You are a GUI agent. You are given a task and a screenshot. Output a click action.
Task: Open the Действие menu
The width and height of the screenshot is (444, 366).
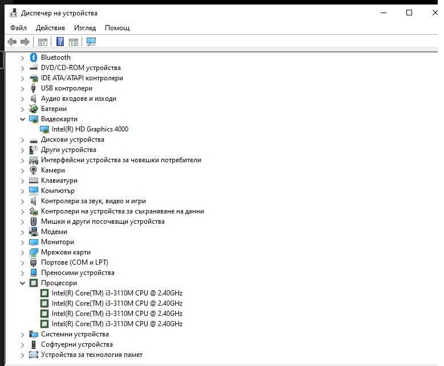coord(50,28)
